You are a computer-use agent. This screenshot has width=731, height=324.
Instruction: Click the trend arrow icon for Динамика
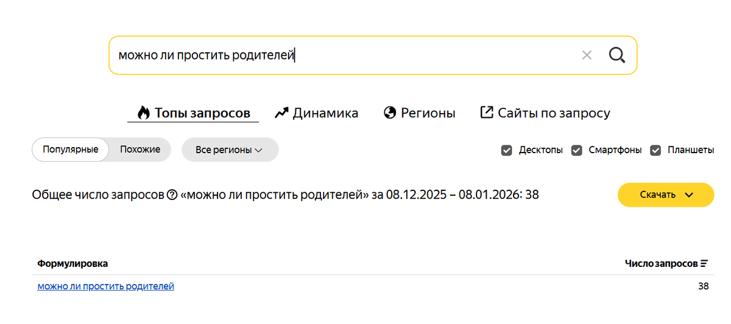pyautogui.click(x=281, y=113)
